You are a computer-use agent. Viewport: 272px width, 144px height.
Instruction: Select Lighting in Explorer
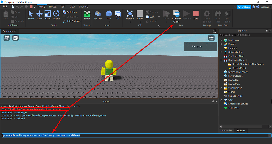233,48
